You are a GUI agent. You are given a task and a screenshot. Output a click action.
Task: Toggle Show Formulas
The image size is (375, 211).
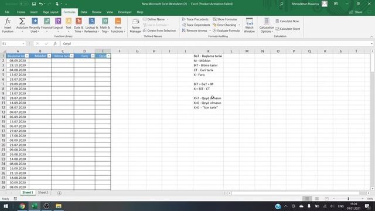point(225,19)
